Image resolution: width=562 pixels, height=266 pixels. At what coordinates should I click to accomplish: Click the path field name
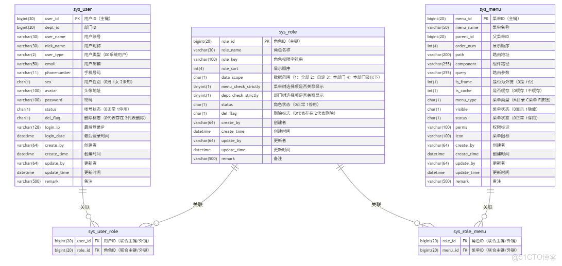pos(459,55)
